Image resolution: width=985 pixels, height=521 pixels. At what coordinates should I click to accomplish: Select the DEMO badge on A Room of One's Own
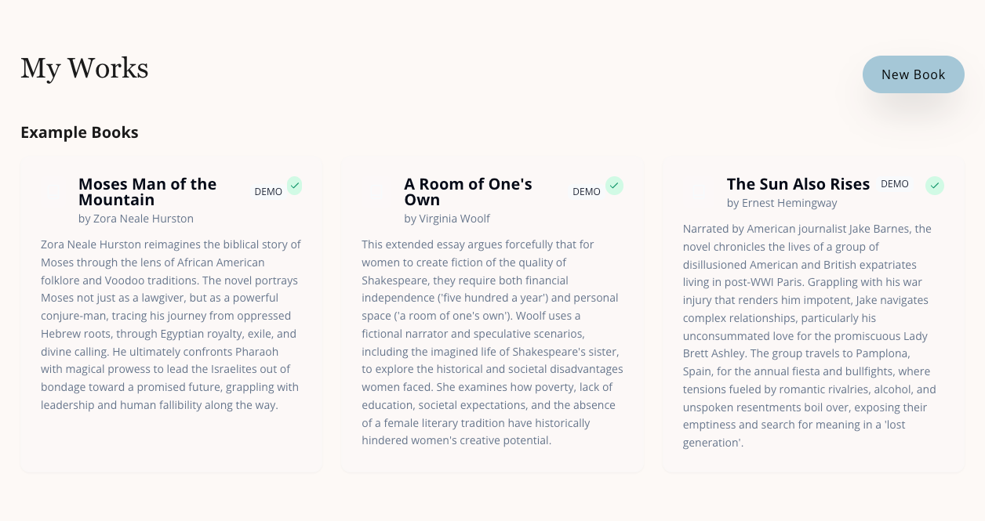pyautogui.click(x=587, y=191)
